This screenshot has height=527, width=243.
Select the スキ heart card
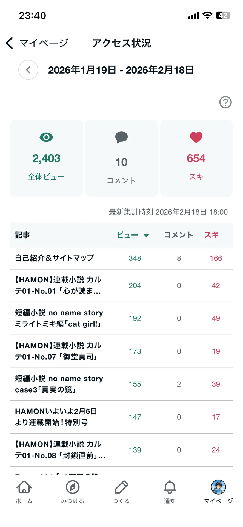click(x=196, y=158)
